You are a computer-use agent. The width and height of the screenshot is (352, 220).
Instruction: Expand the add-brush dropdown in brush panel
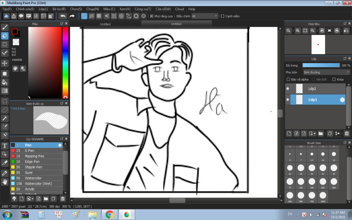pyautogui.click(x=33, y=199)
